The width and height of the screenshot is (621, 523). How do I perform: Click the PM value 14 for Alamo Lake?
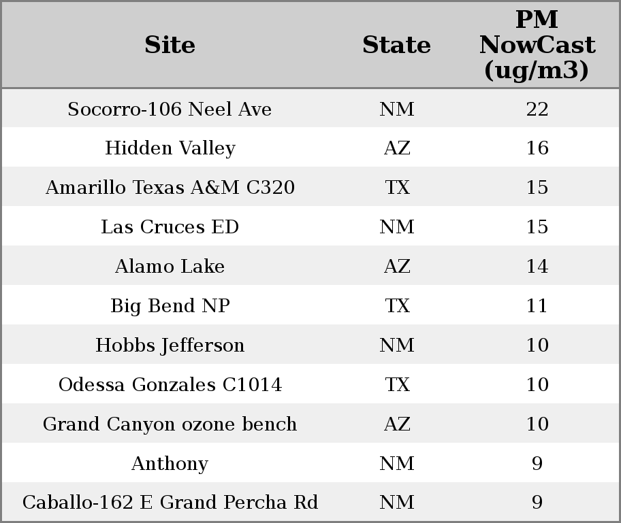tap(537, 267)
